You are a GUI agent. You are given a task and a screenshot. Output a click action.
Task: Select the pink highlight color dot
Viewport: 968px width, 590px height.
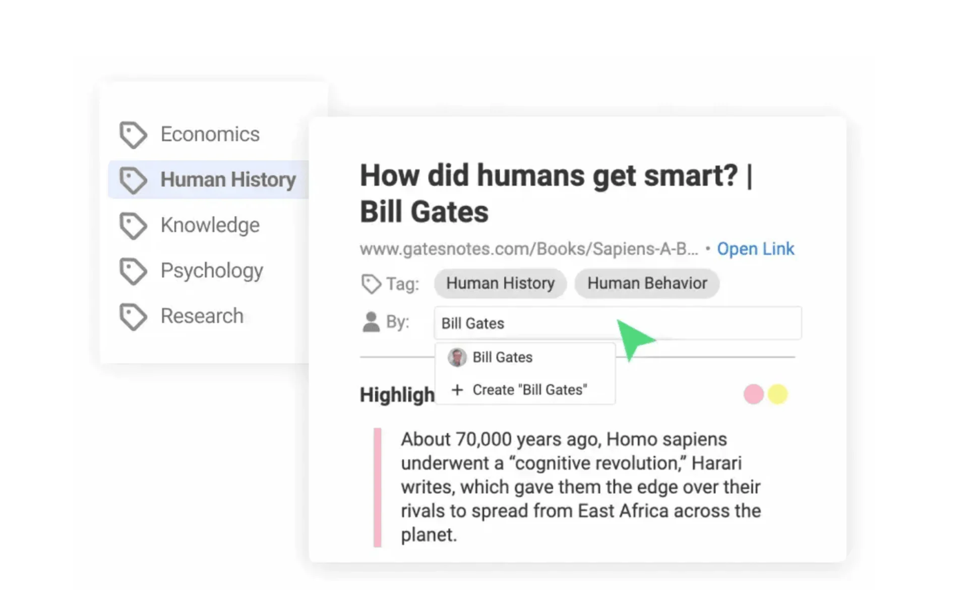[753, 394]
